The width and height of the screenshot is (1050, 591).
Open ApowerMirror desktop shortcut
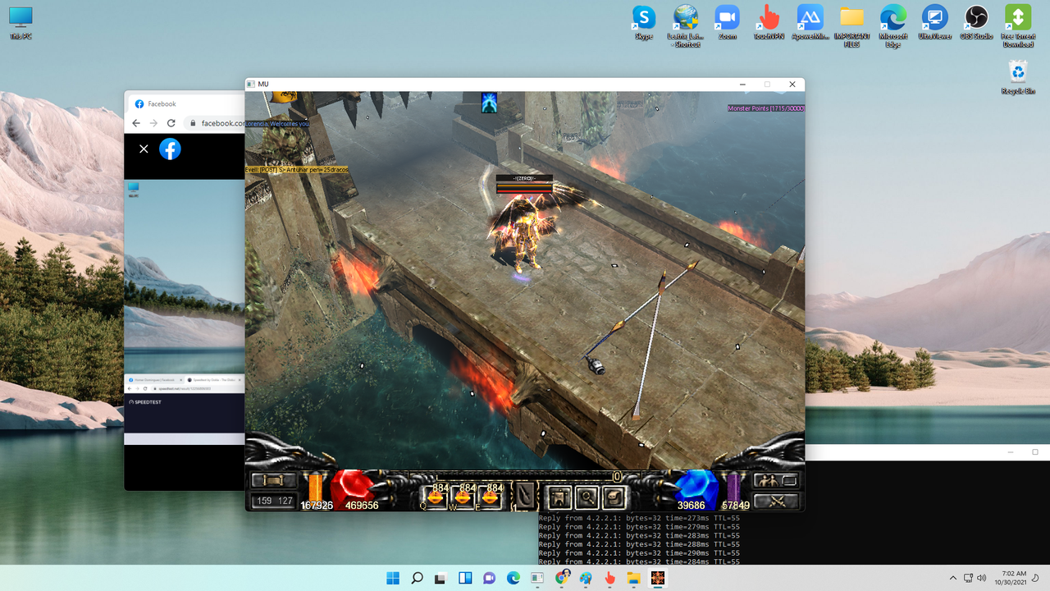tap(810, 22)
